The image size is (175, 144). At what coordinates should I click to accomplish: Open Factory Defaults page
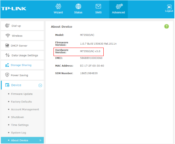pos(21,102)
